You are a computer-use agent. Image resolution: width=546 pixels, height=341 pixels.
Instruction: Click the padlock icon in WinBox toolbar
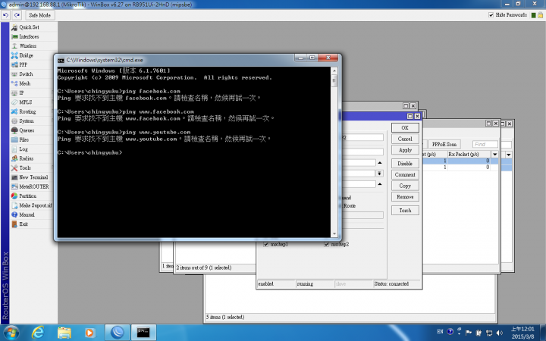click(x=540, y=15)
